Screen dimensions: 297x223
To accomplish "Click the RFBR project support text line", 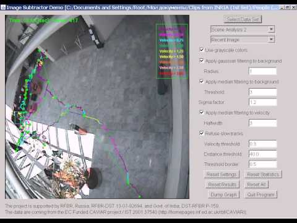I will pos(111,206).
